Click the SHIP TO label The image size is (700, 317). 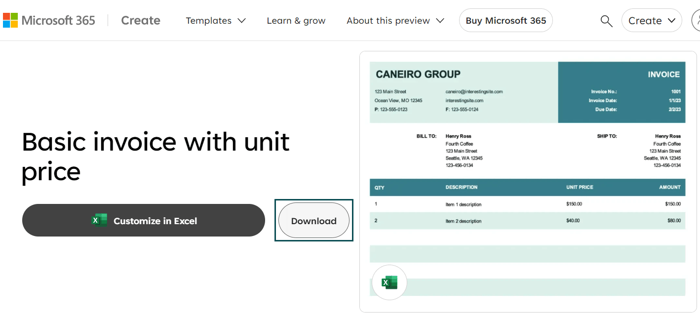click(x=607, y=136)
